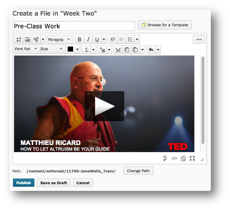Click the Cancel button

(x=83, y=183)
